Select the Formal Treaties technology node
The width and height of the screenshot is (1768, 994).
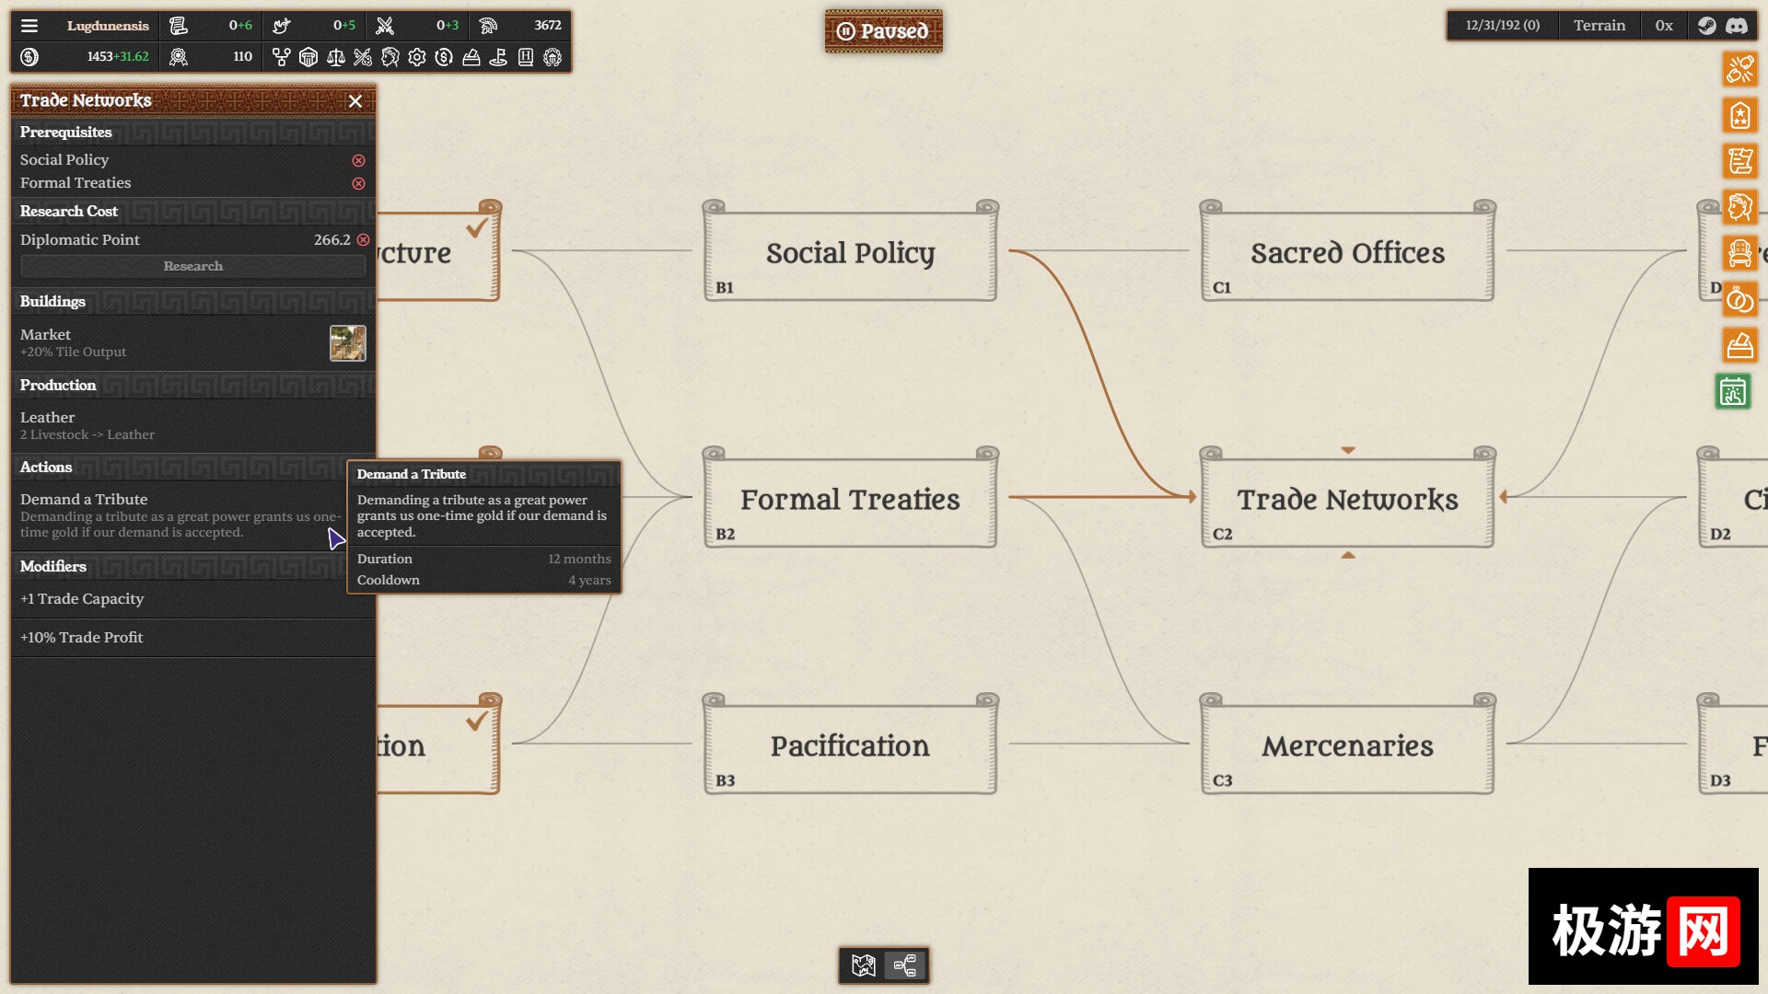[850, 498]
